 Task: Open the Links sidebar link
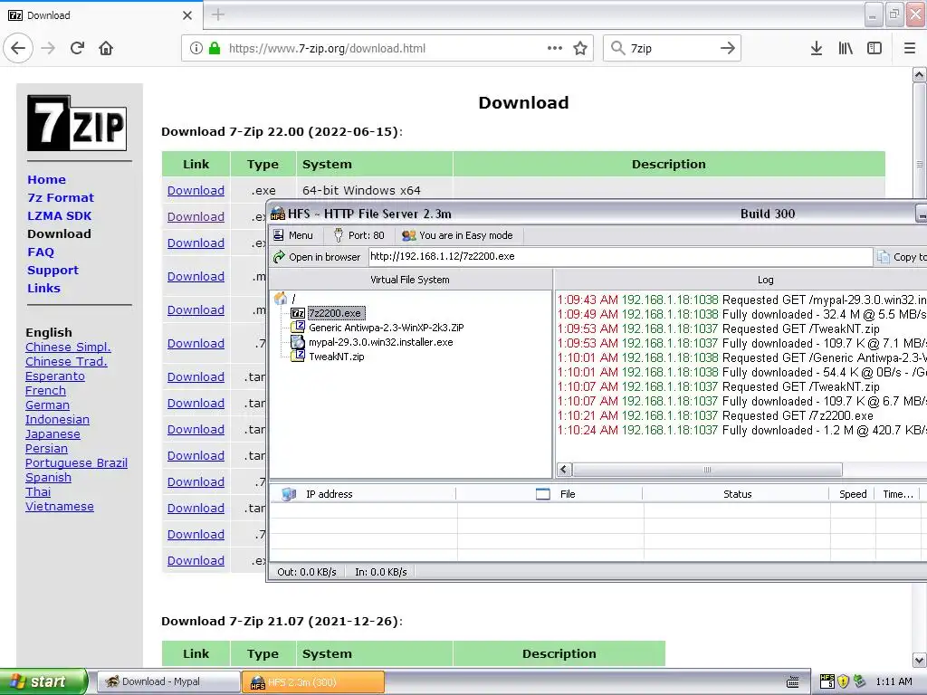[43, 289]
